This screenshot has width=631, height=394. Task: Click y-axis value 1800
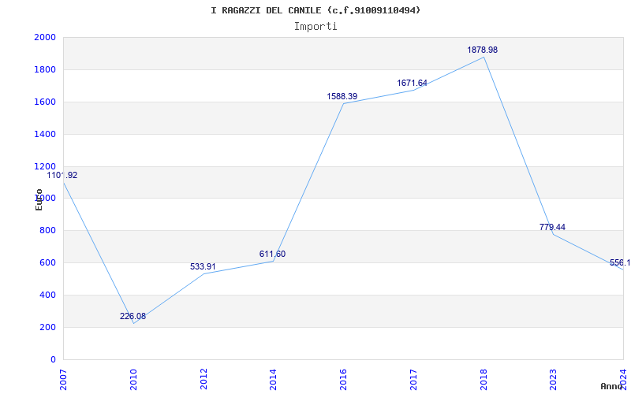[45, 69]
